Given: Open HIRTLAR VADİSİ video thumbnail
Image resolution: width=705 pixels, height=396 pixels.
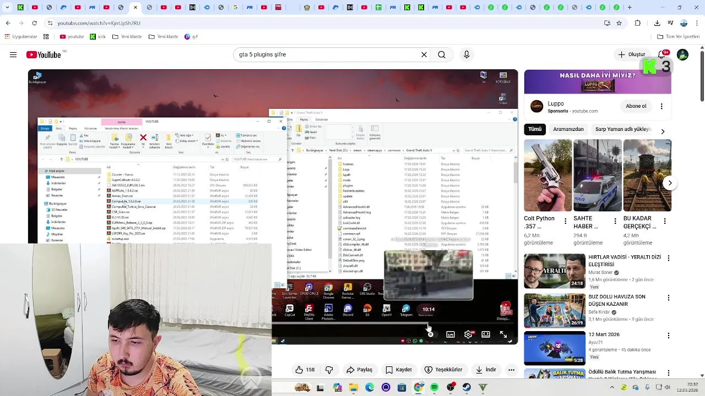Looking at the screenshot, I should pos(555,271).
